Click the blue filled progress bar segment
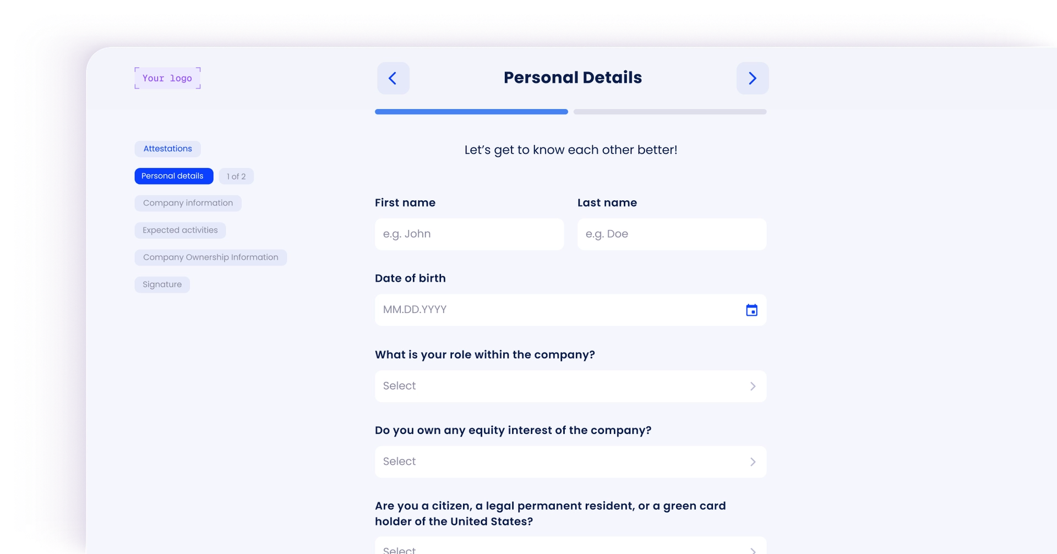 [471, 112]
